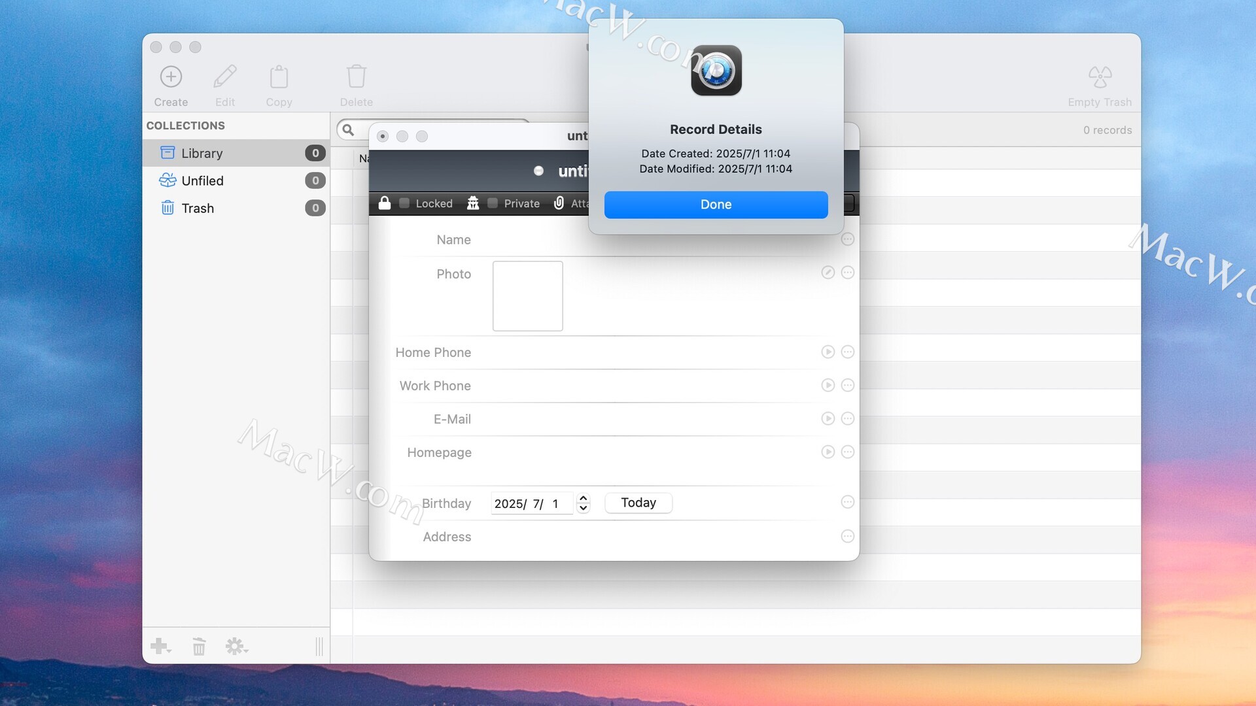
Task: Select the Trash collection in sidebar
Action: tap(198, 209)
